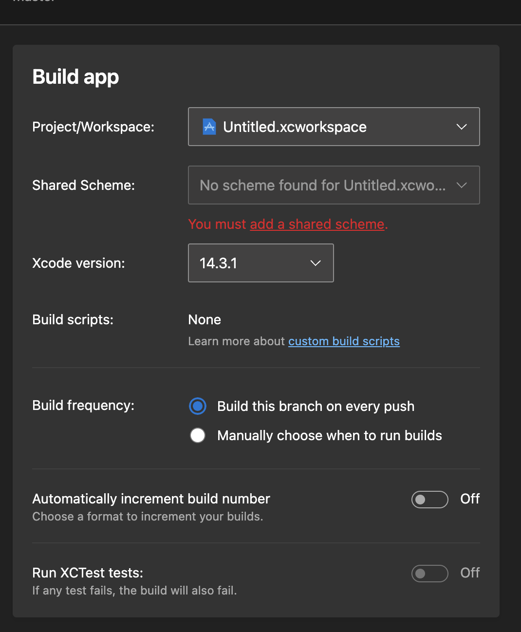Click the Build app heading
Viewport: 521px width, 632px height.
pyautogui.click(x=75, y=76)
